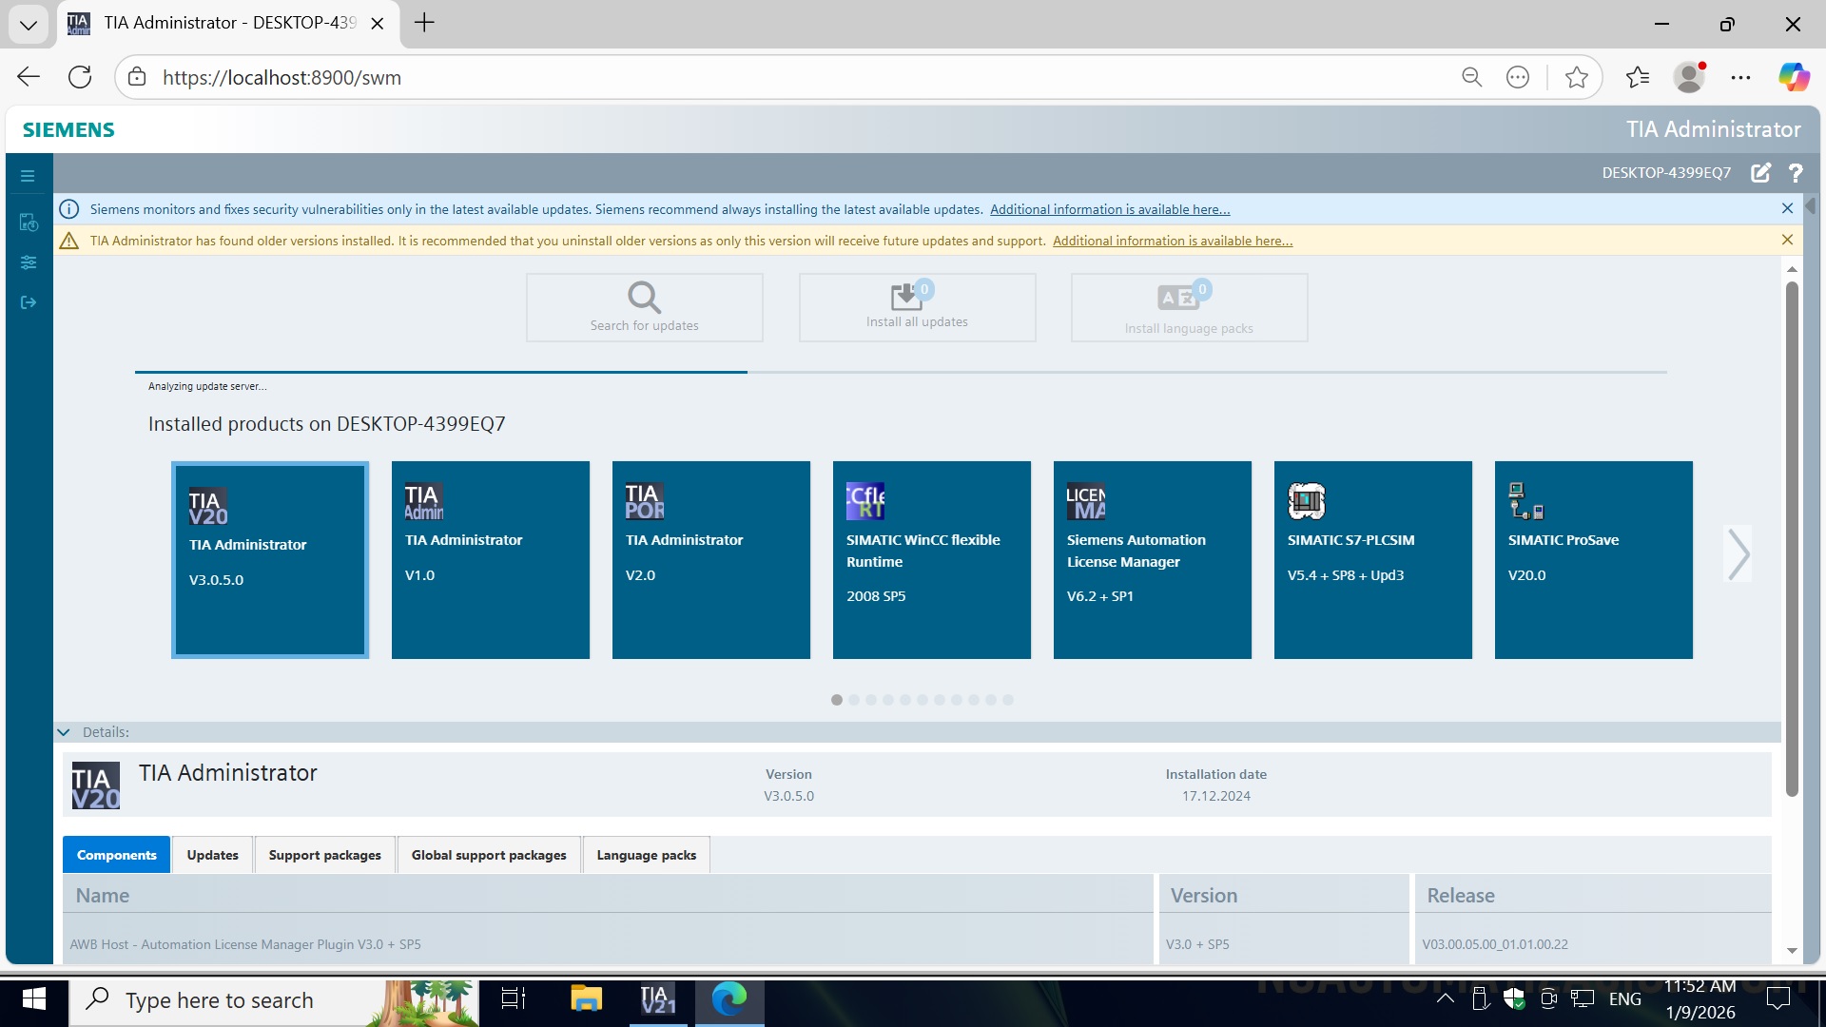This screenshot has width=1826, height=1027.
Task: Go to the last carousel page dot
Action: tap(1008, 700)
